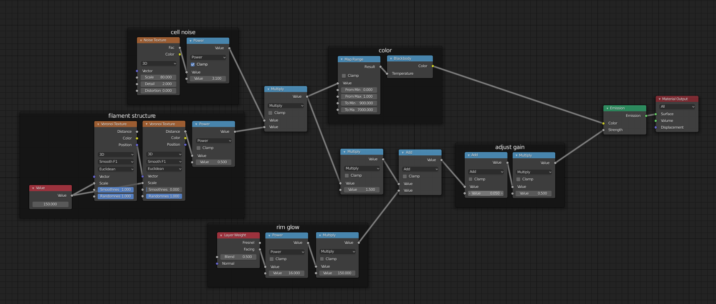Enable Clamp in the Map Range node
Screen dimensions: 716x304
[x=344, y=76]
